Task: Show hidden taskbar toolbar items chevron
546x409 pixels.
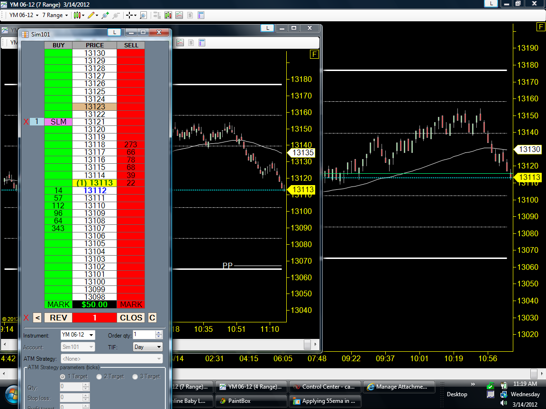Action: [473, 384]
